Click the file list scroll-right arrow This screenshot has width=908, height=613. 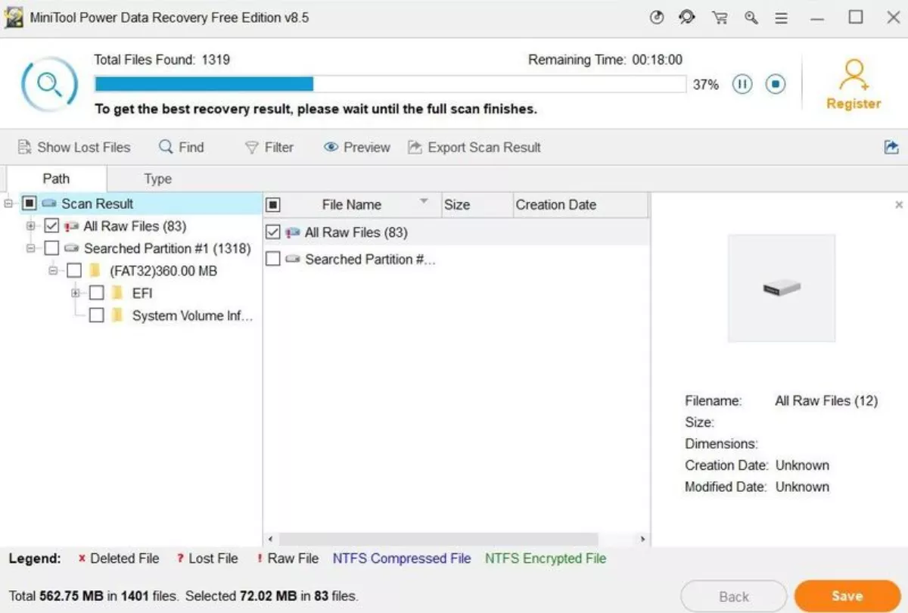tap(643, 540)
